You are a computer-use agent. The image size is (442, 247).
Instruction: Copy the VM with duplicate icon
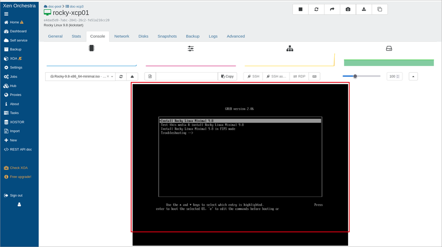pos(379,9)
